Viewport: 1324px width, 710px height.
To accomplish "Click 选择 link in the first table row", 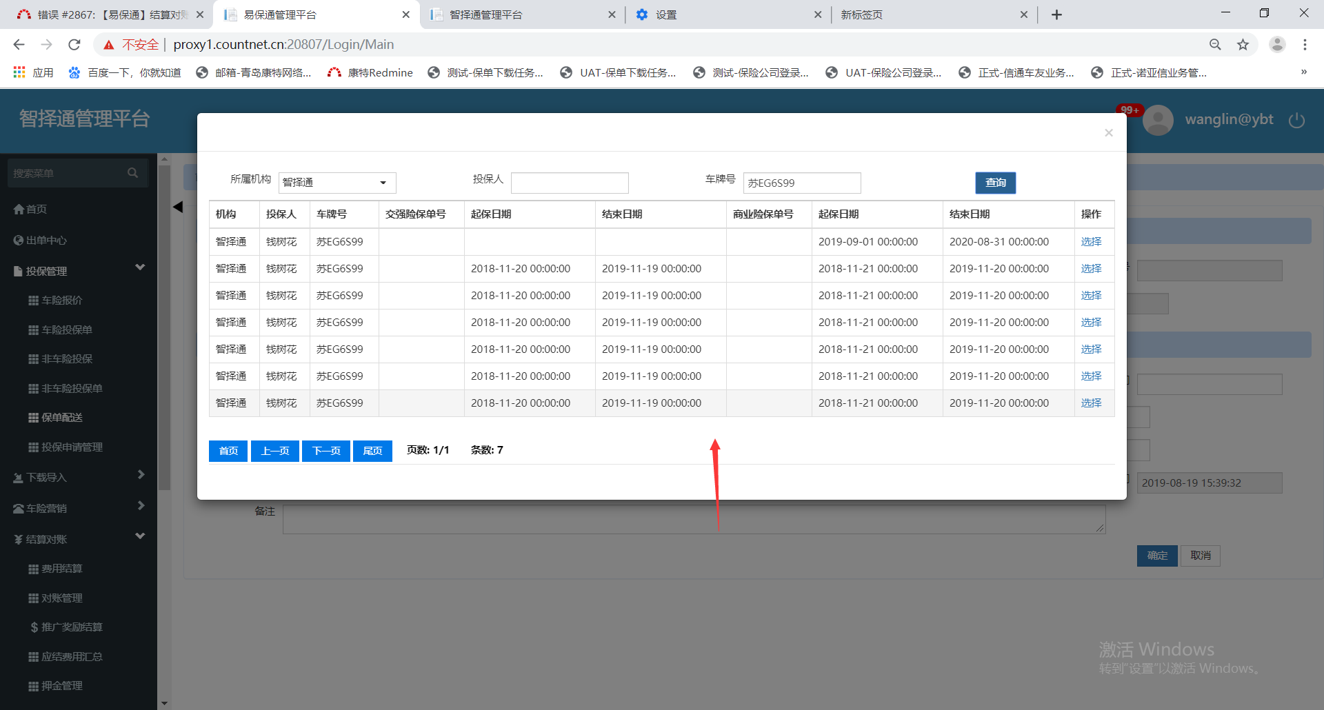I will pyautogui.click(x=1090, y=242).
